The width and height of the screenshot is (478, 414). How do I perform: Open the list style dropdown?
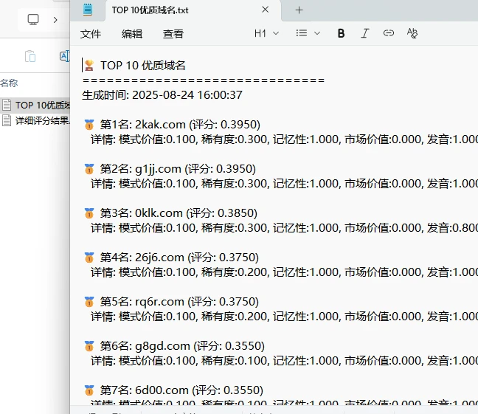(308, 33)
